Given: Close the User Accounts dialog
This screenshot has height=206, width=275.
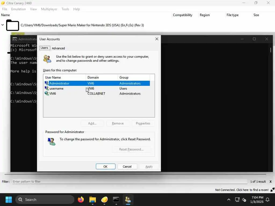Looking at the screenshot, I should click(157, 39).
